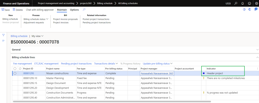Switch to the Options tab

[74, 10]
